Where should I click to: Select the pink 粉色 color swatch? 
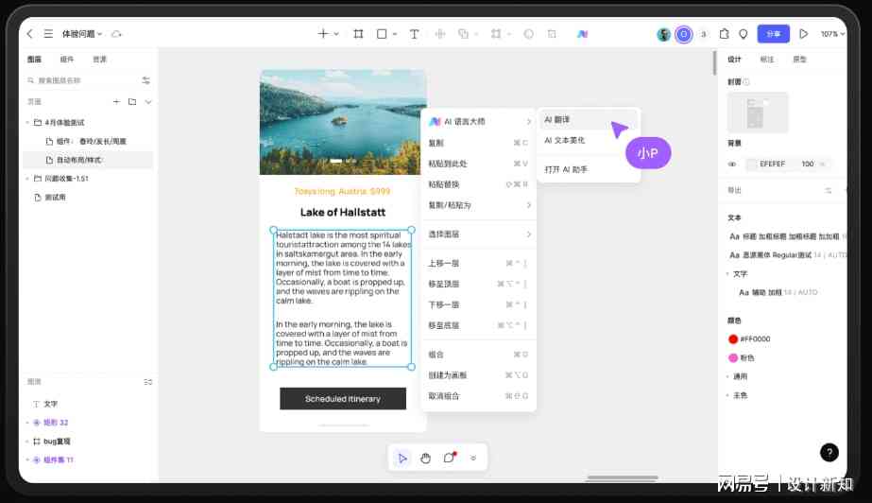point(733,357)
